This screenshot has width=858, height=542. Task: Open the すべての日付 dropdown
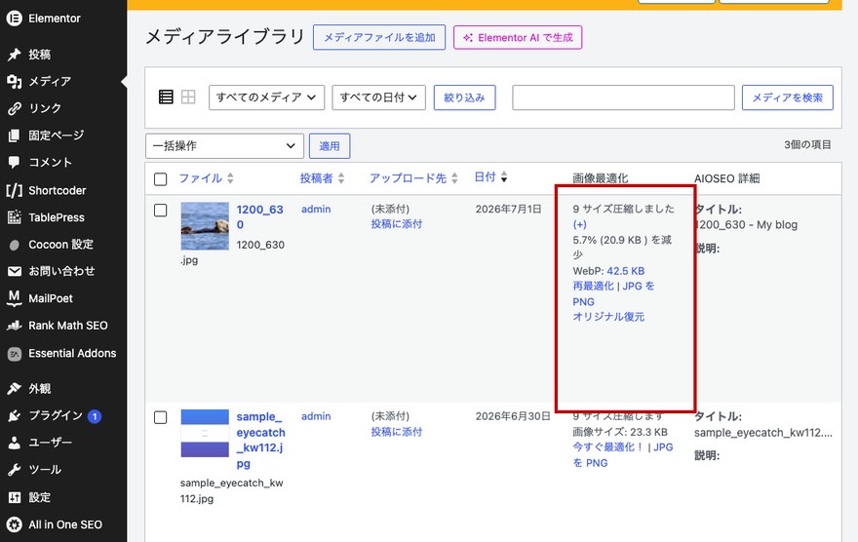[x=378, y=97]
